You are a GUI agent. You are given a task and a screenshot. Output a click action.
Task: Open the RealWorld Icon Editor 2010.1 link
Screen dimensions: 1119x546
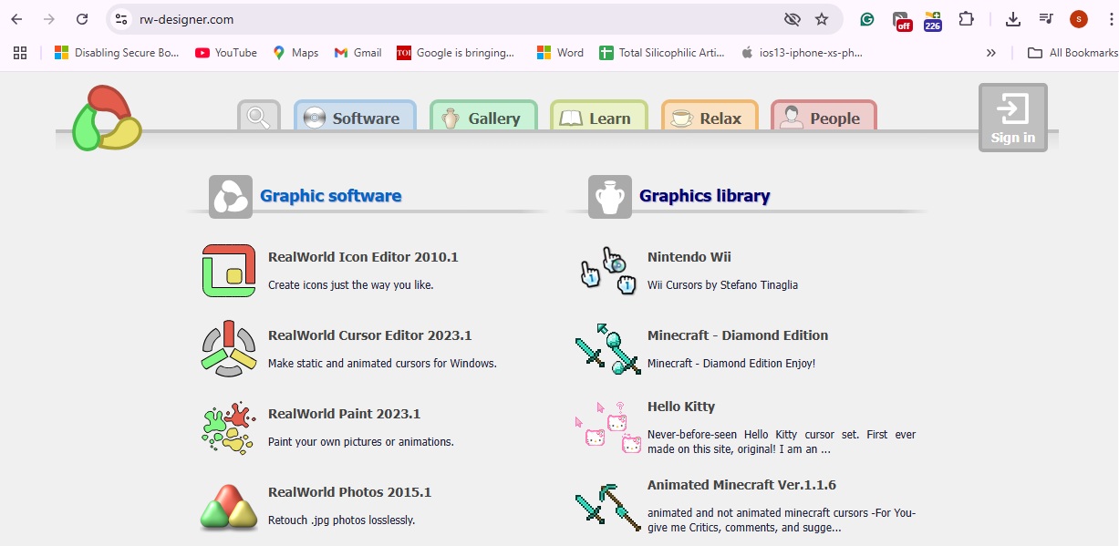coord(363,257)
